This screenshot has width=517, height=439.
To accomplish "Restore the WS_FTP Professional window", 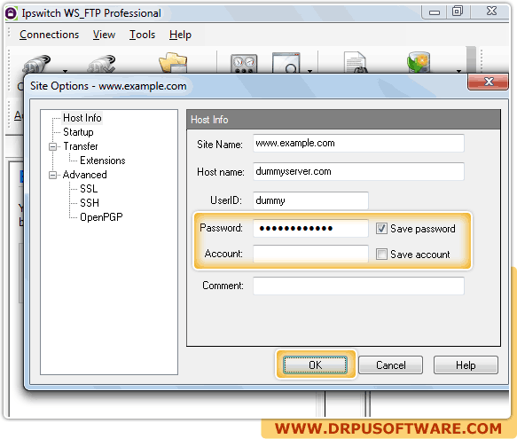I will (x=458, y=12).
